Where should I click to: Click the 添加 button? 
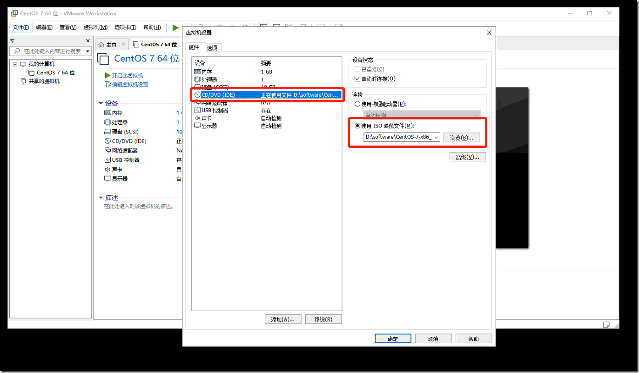click(x=283, y=320)
